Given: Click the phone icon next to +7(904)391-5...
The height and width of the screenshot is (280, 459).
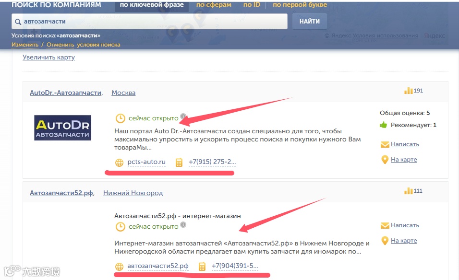Looking at the screenshot, I should pos(202,266).
